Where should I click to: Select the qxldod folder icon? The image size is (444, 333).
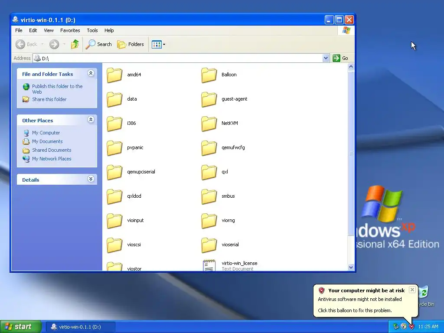pos(114,196)
